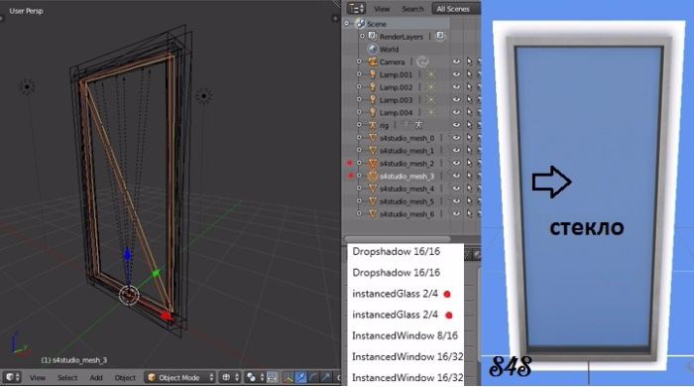Click the outliner editor type icon

click(356, 8)
